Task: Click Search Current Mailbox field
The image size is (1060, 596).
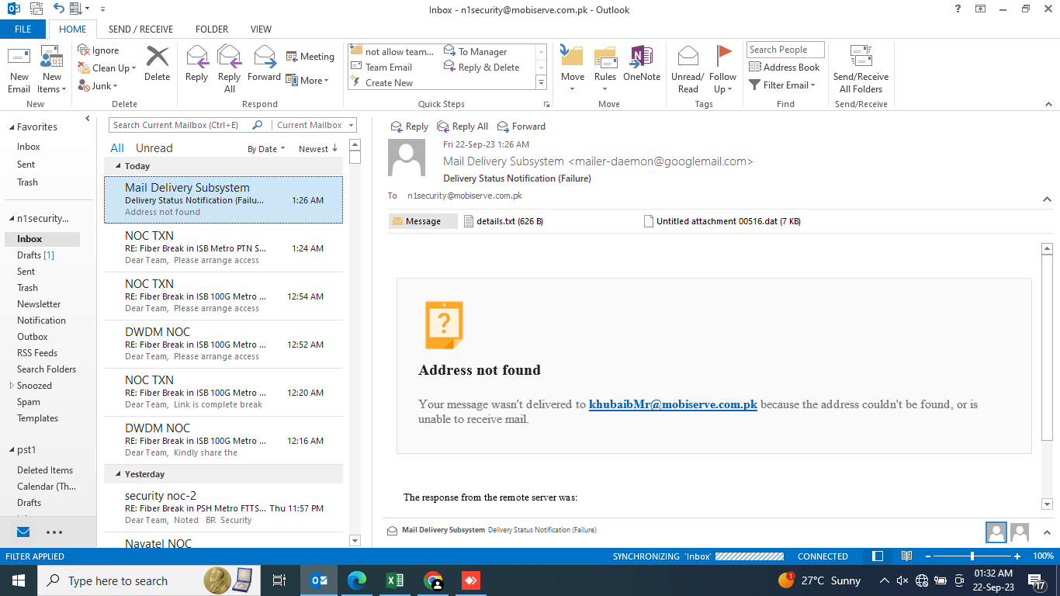Action: pyautogui.click(x=180, y=125)
